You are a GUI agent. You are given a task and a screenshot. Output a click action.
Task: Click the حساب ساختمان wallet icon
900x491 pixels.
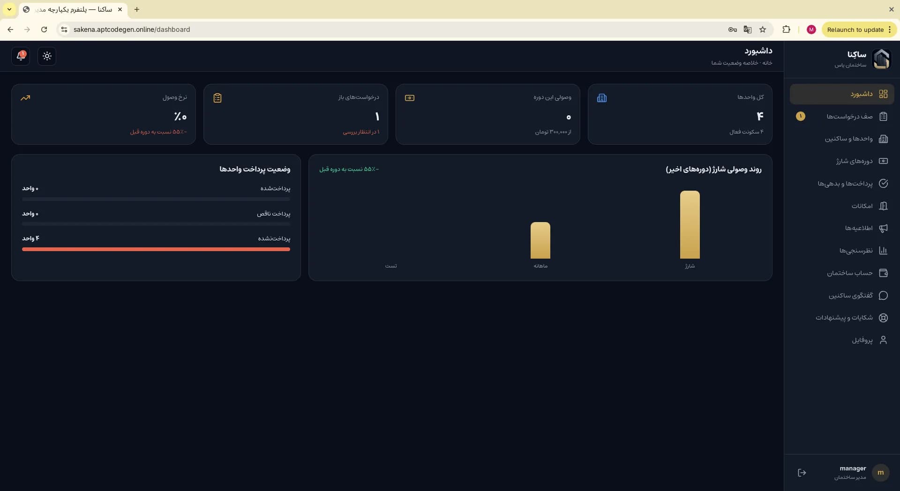pos(883,273)
